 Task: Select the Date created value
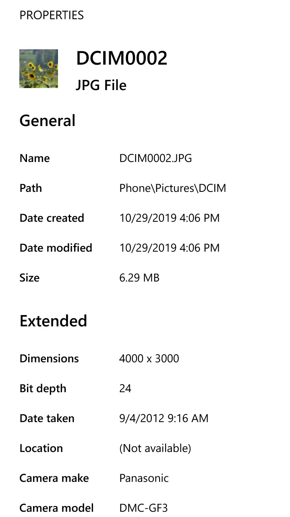tap(169, 218)
